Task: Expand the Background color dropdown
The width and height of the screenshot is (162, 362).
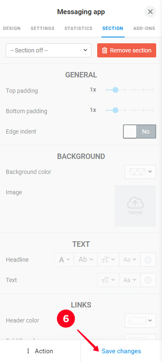Action: (140, 172)
